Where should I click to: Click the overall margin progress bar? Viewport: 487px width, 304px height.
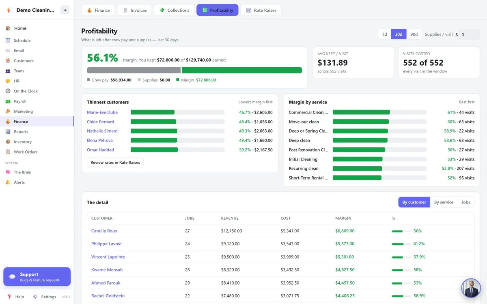(194, 70)
